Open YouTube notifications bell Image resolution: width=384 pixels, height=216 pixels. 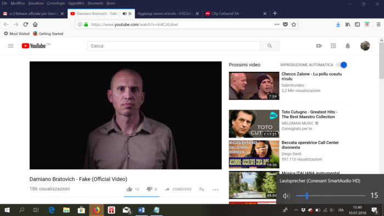[348, 46]
